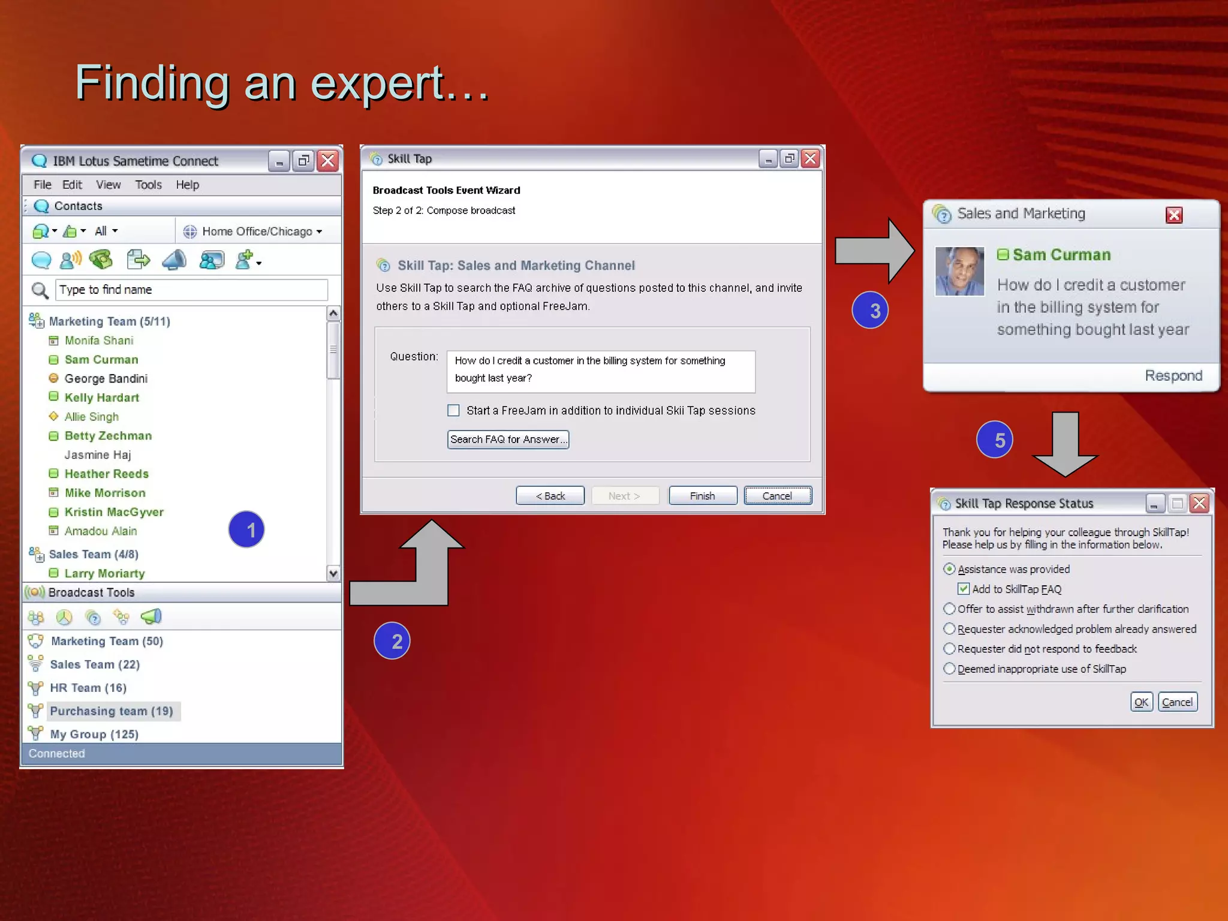The width and height of the screenshot is (1228, 921).
Task: Click the contacts list scrollbar up arrow
Action: click(x=333, y=314)
